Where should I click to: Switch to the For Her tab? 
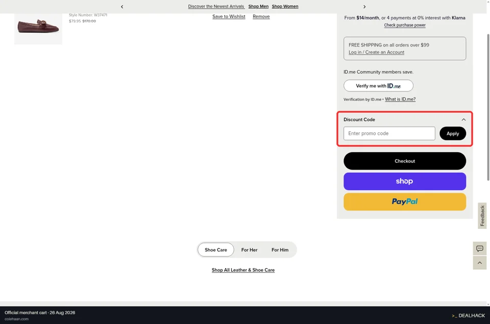point(250,250)
